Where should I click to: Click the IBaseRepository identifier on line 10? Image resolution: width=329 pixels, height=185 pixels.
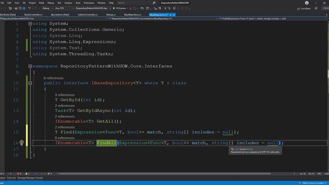point(112,83)
